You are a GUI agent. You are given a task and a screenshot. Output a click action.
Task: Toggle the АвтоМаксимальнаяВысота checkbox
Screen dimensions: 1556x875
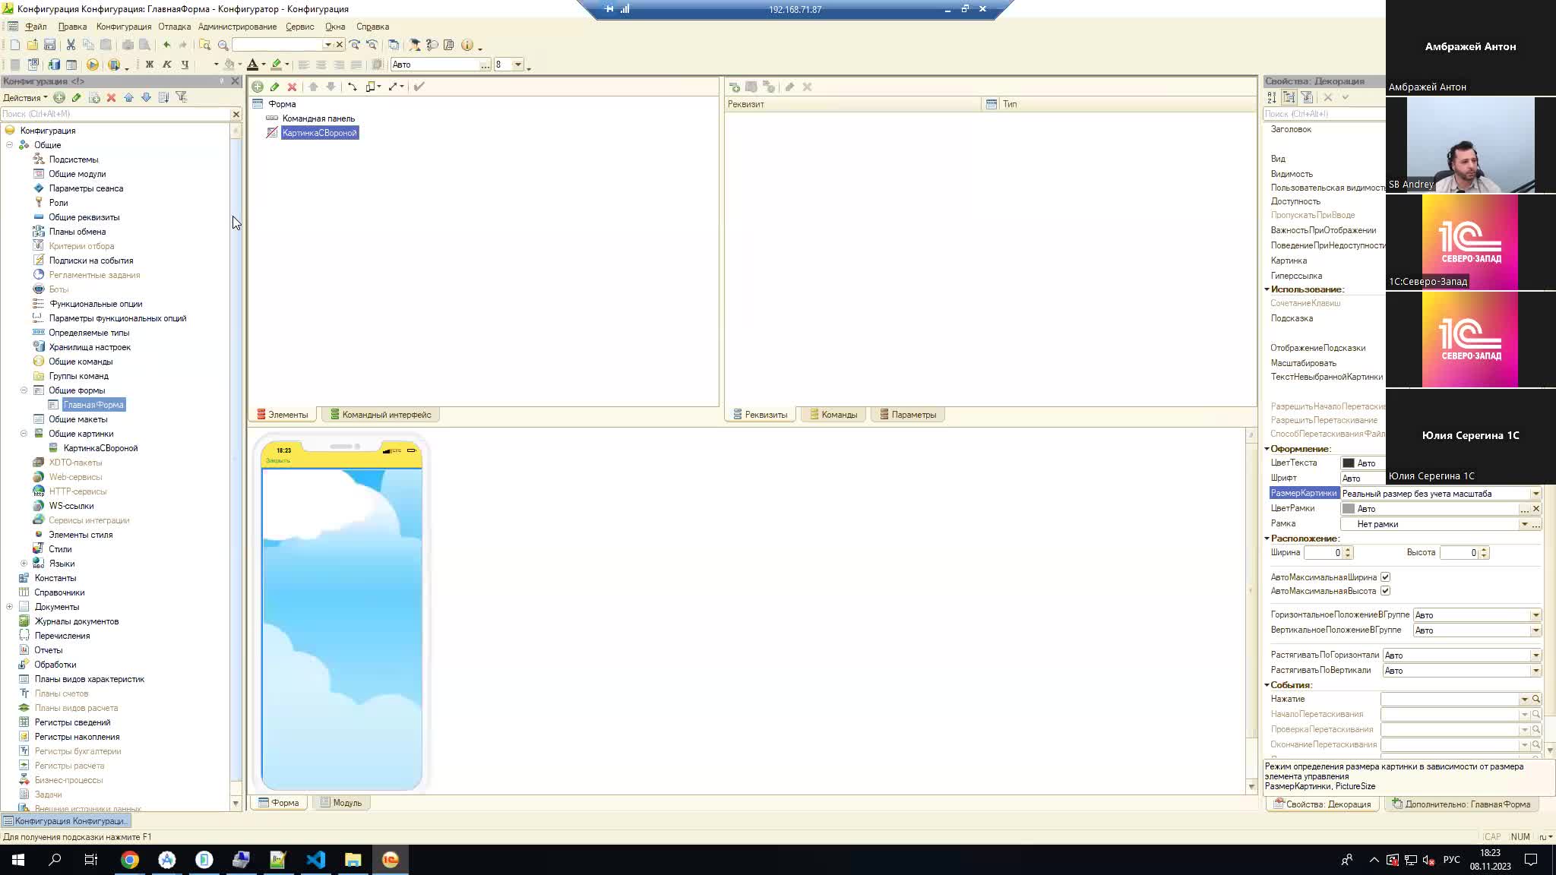point(1385,591)
